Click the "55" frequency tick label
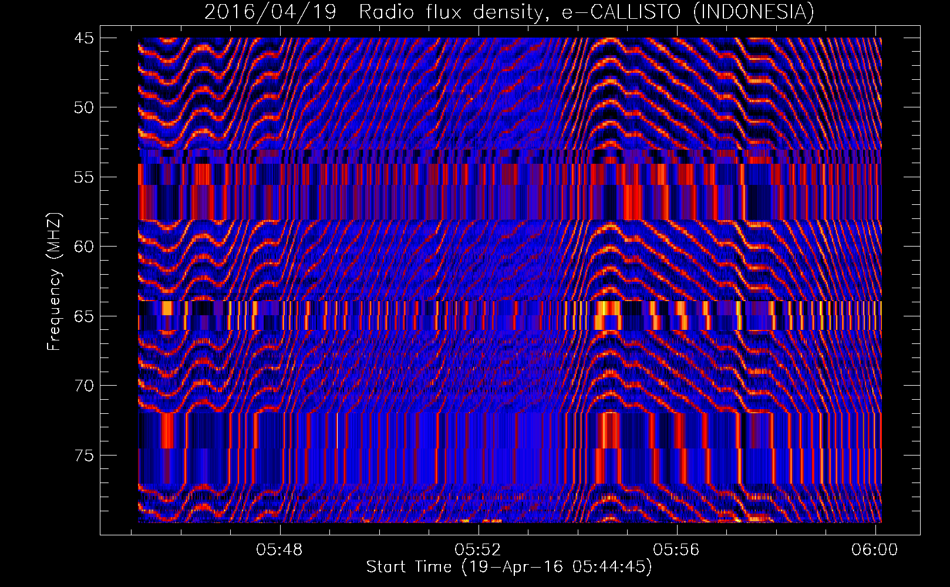 [84, 177]
